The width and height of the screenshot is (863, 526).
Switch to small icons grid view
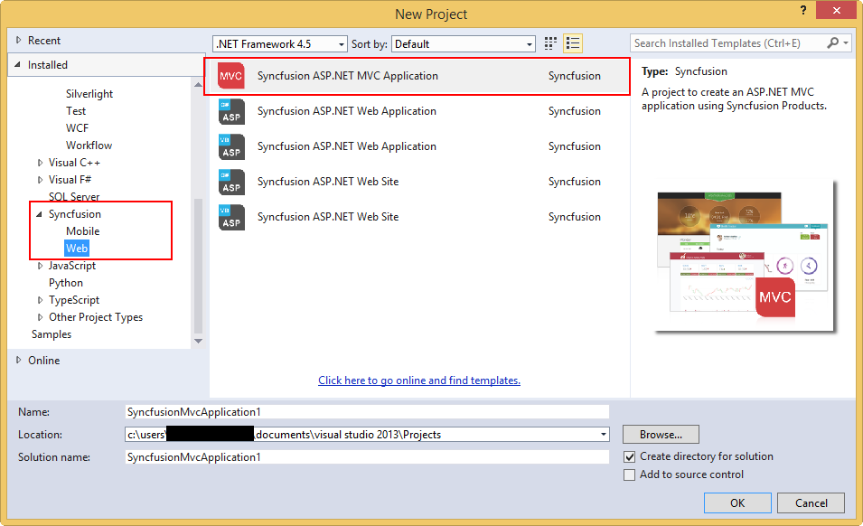point(551,43)
